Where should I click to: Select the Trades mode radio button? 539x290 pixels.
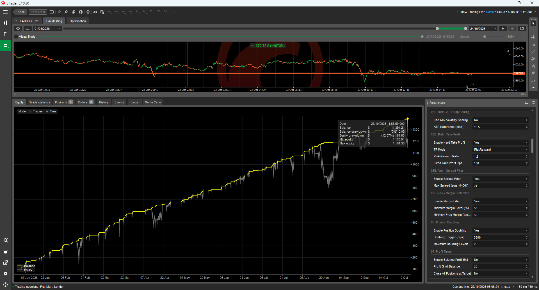(30, 112)
